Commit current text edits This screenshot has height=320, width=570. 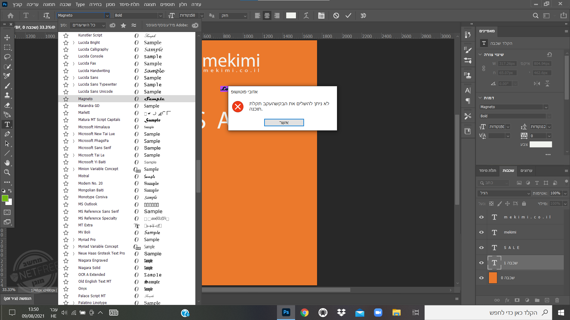click(x=348, y=15)
